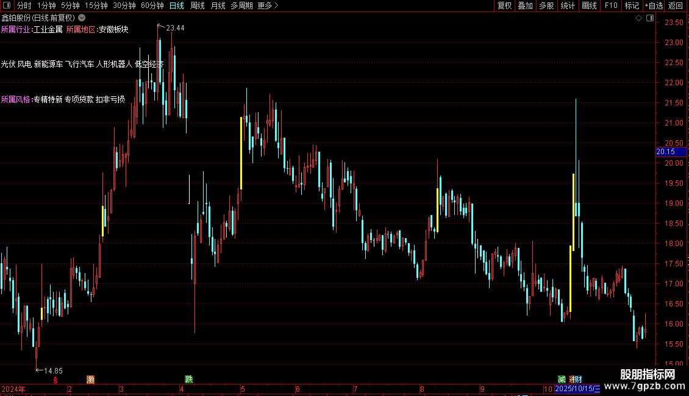Click the 风电 concept tag

point(24,64)
